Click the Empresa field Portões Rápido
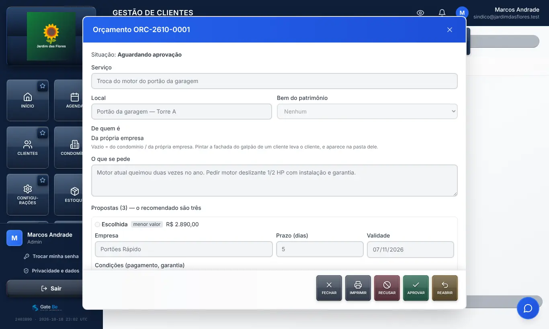 (x=184, y=249)
